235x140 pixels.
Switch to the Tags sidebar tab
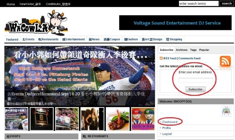pos(193,50)
